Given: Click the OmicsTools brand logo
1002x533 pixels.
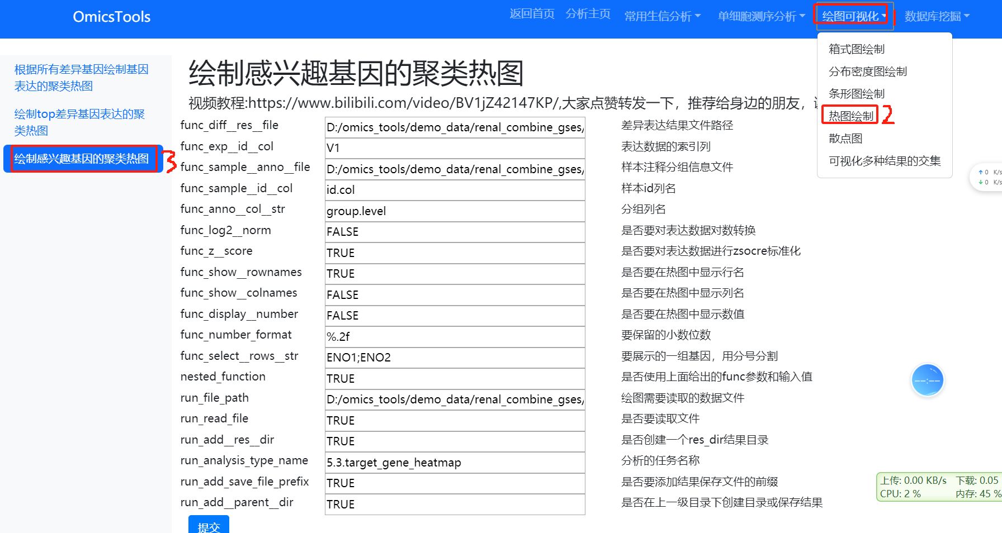Looking at the screenshot, I should (x=112, y=17).
